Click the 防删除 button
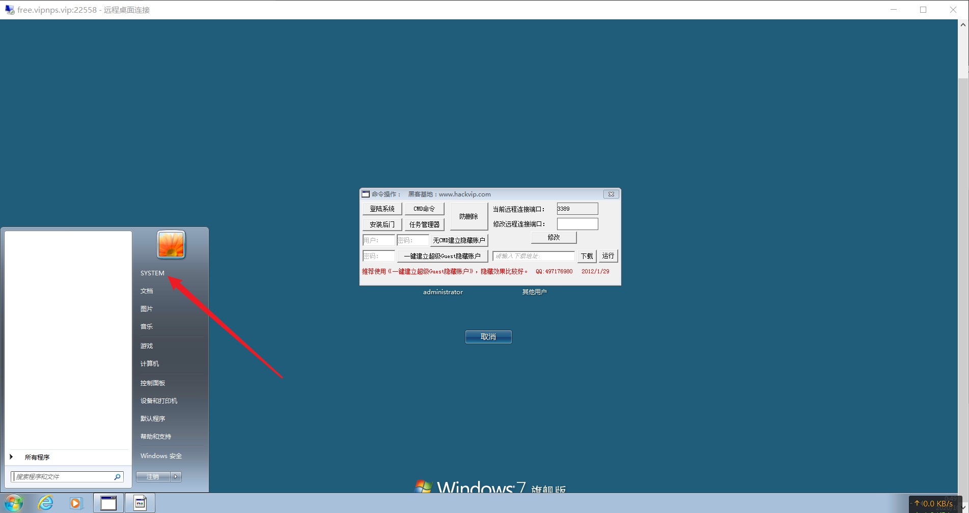The height and width of the screenshot is (513, 969). [468, 216]
